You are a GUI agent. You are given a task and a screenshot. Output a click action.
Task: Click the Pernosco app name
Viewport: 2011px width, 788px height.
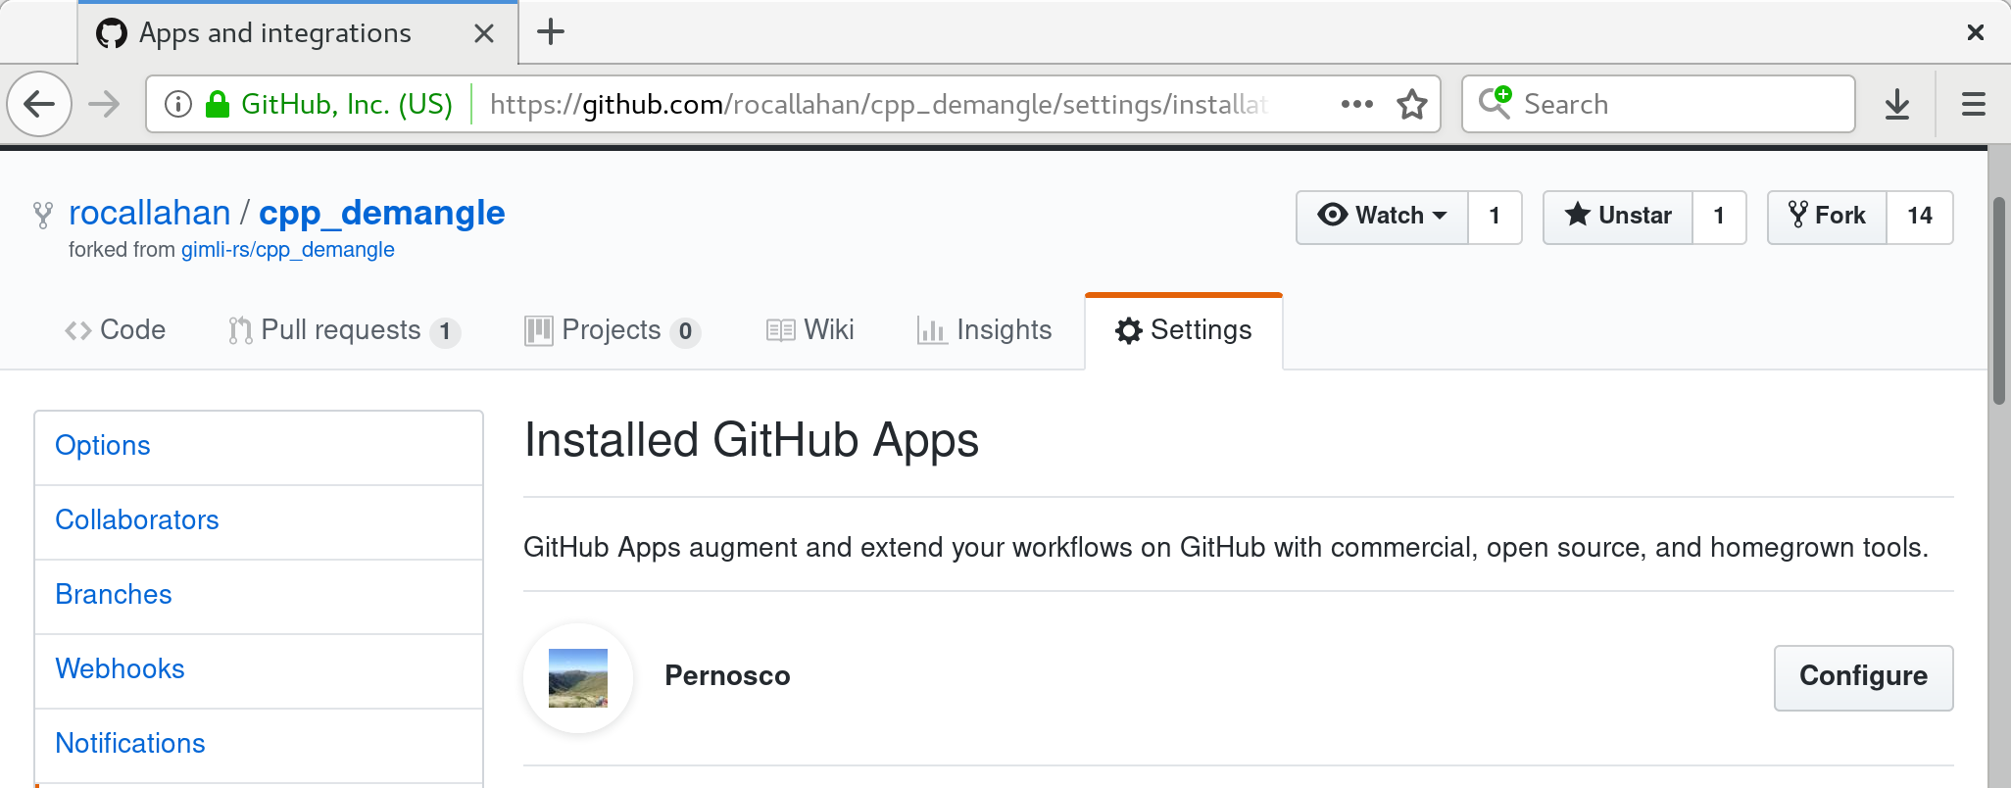727,676
